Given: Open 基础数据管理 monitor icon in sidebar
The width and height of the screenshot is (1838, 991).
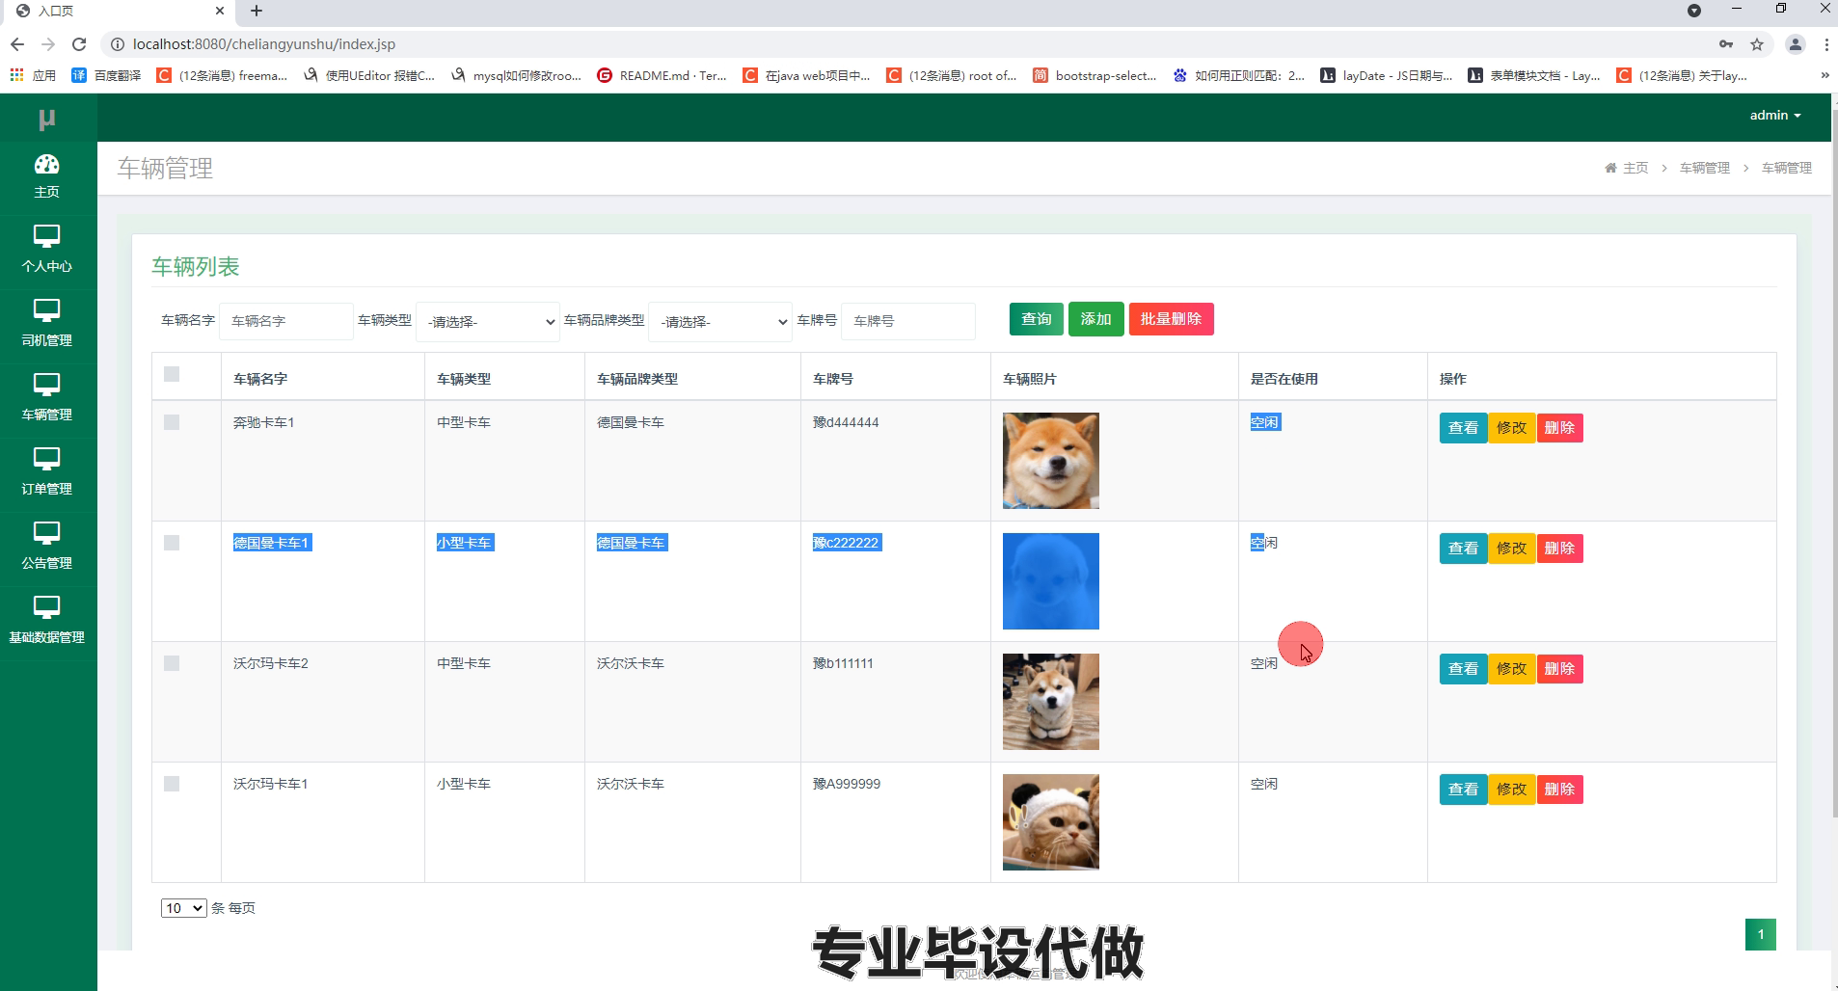Looking at the screenshot, I should click(x=46, y=607).
